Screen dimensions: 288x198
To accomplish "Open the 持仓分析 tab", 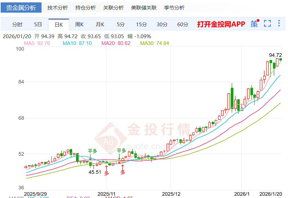I will [x=85, y=7].
